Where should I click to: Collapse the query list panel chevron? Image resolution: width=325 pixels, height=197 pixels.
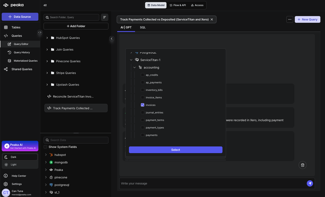(x=111, y=38)
